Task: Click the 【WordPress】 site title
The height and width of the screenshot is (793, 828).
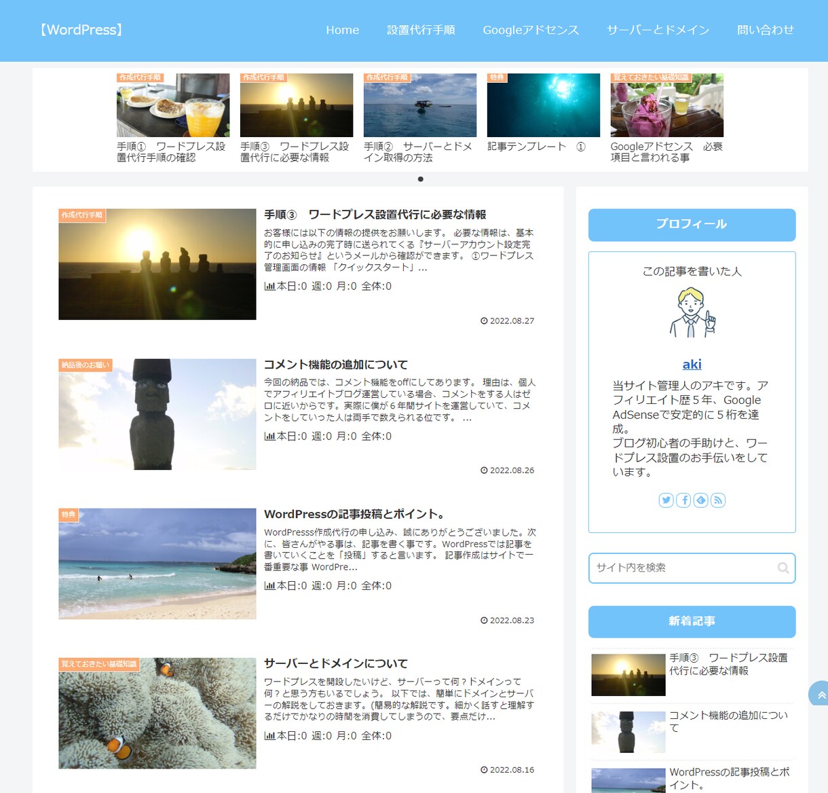Action: pyautogui.click(x=81, y=30)
